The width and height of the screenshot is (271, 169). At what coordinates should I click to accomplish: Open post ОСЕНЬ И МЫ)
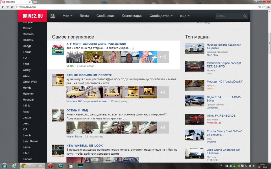(x=77, y=110)
